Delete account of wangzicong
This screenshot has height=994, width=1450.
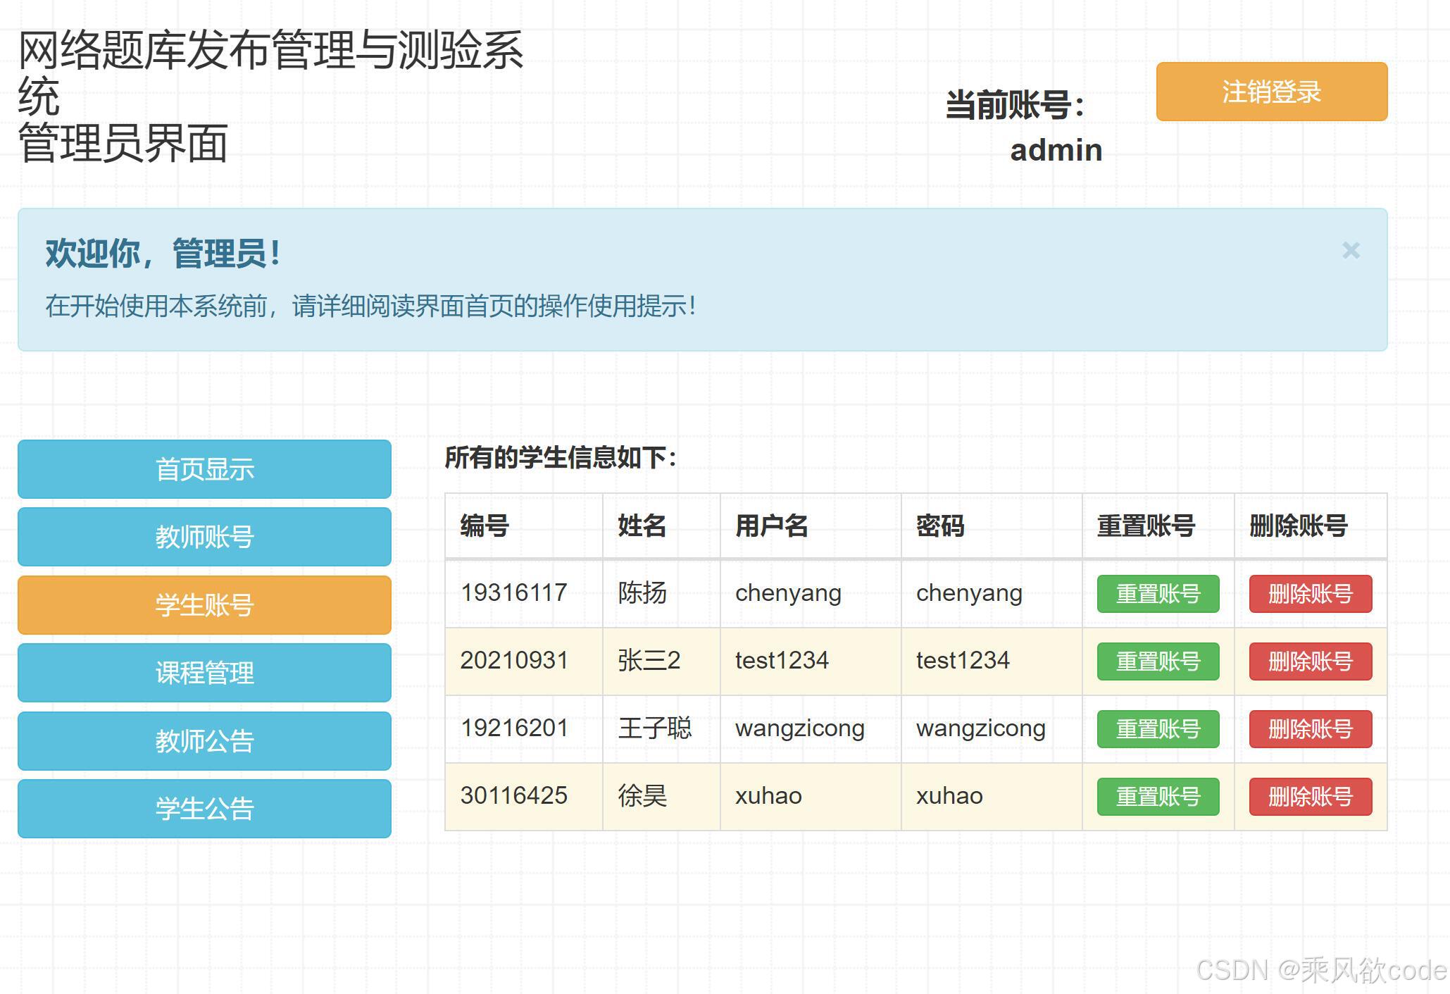click(x=1310, y=729)
